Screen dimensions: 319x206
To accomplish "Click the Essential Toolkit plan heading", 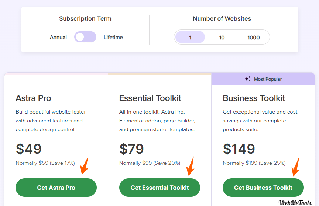I will [150, 98].
